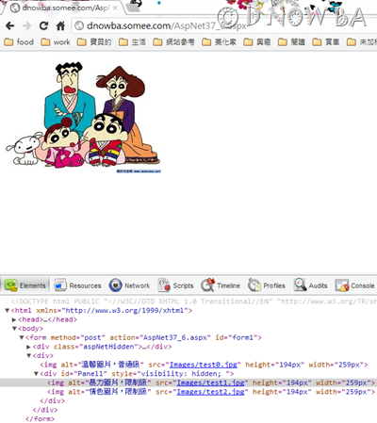Screen dimensions: 377x423
Task: Select the closing </form> tag
Action: 40,419
